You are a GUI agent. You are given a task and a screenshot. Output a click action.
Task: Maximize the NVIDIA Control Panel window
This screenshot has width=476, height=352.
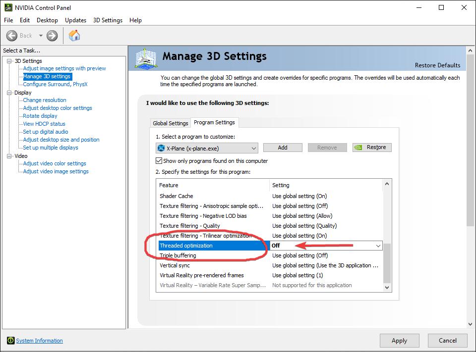(441, 7)
